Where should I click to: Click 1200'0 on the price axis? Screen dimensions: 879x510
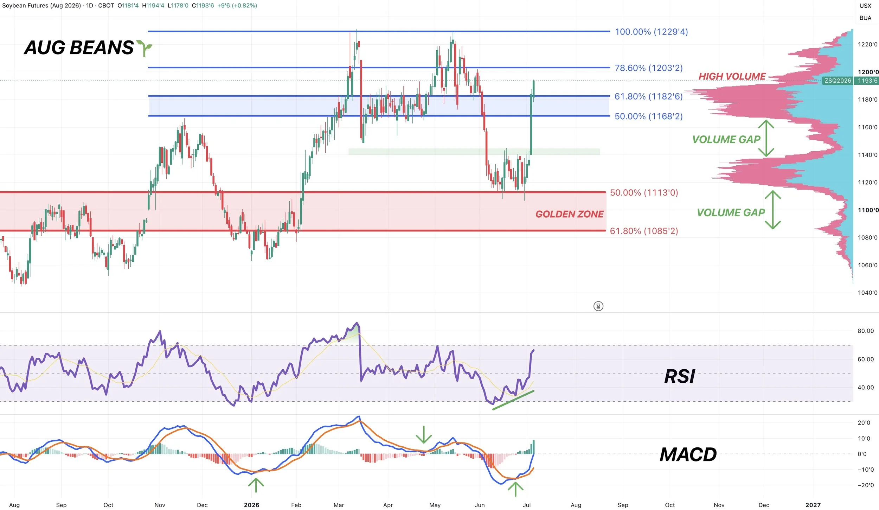click(868, 72)
